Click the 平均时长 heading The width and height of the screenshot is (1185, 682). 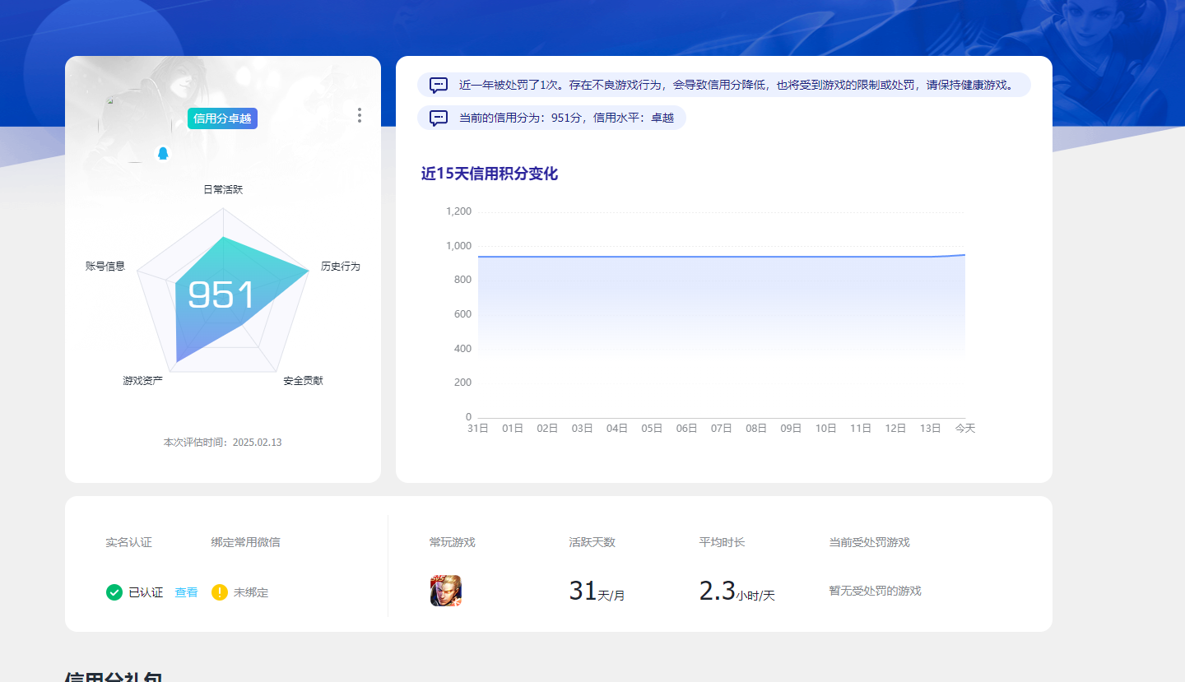722,542
